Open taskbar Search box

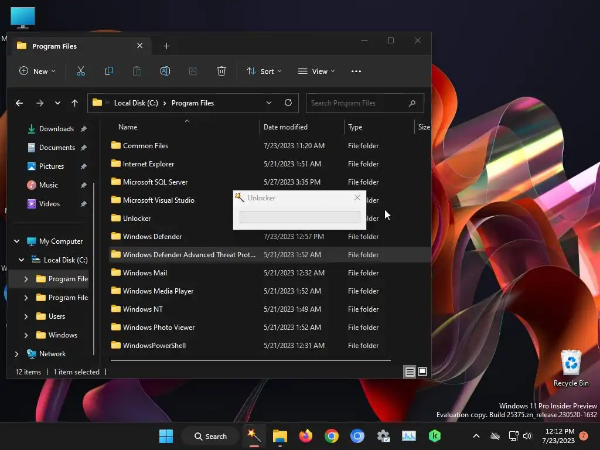210,436
